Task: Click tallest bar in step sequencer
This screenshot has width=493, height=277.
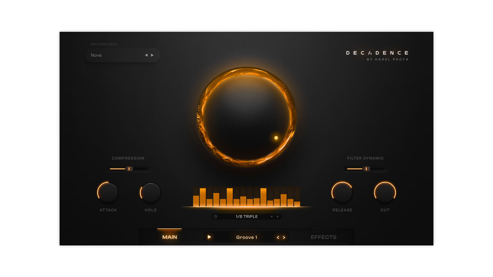Action: click(x=203, y=197)
